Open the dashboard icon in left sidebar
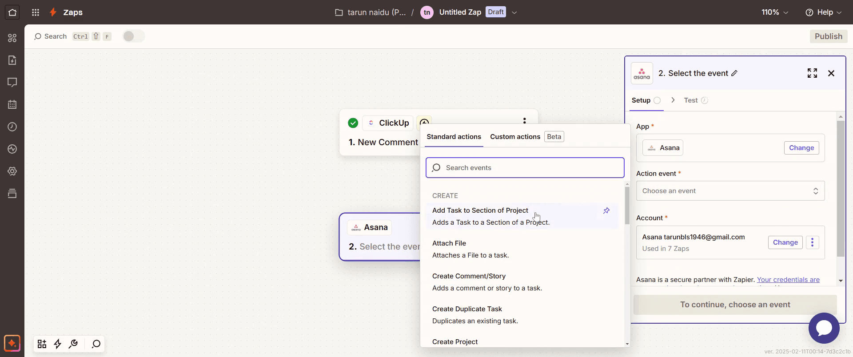Screen dimensions: 853x357 tap(12, 38)
